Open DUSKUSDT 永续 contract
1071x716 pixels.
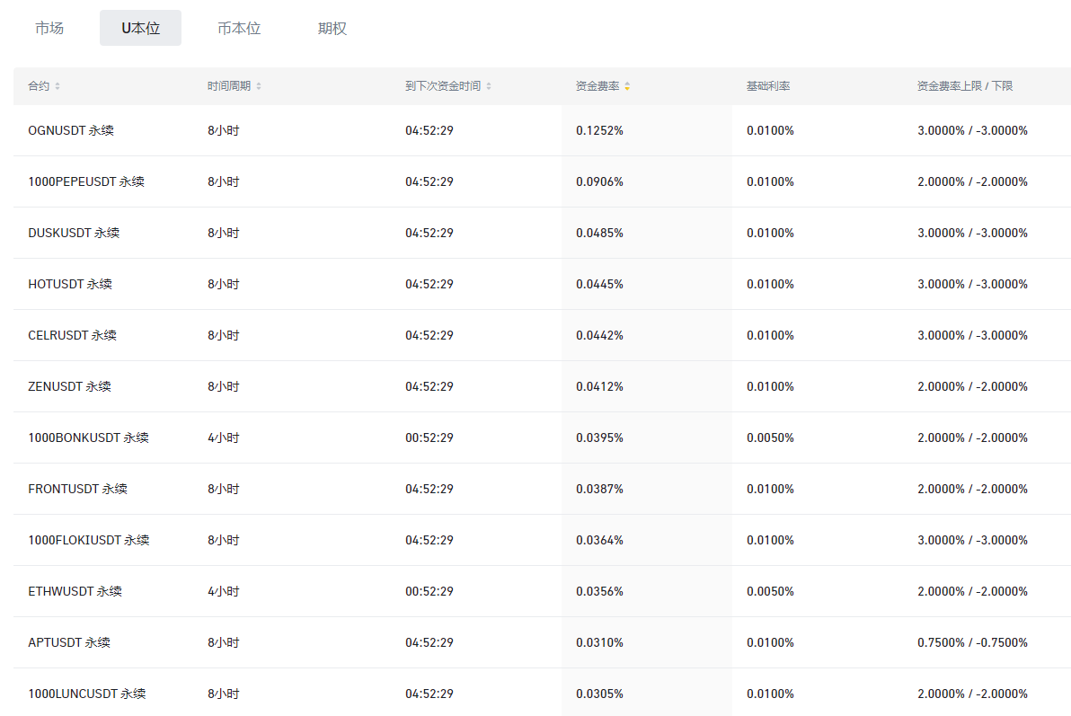click(74, 233)
